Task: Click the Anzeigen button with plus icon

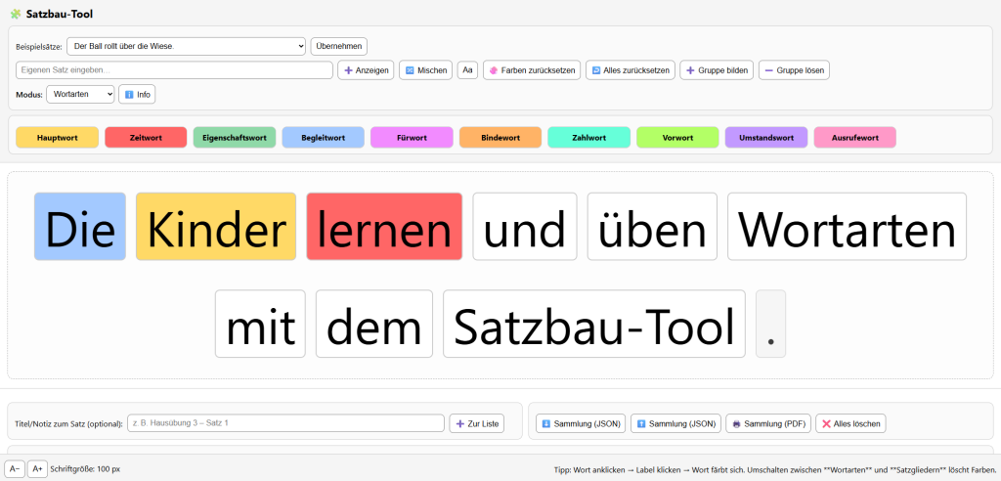Action: point(366,70)
